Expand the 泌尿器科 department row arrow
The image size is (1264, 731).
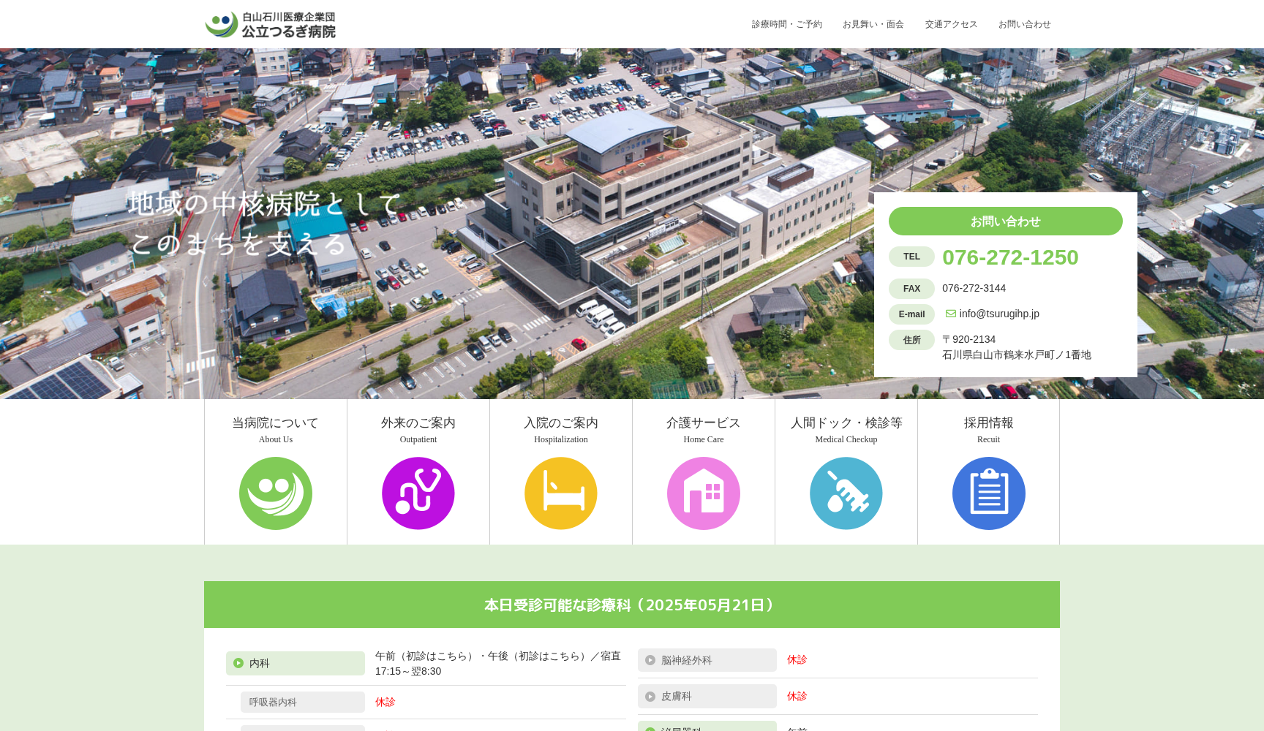click(650, 728)
